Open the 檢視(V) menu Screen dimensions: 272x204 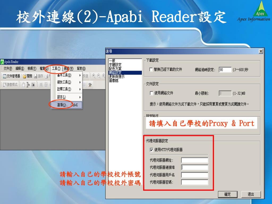click(x=32, y=69)
